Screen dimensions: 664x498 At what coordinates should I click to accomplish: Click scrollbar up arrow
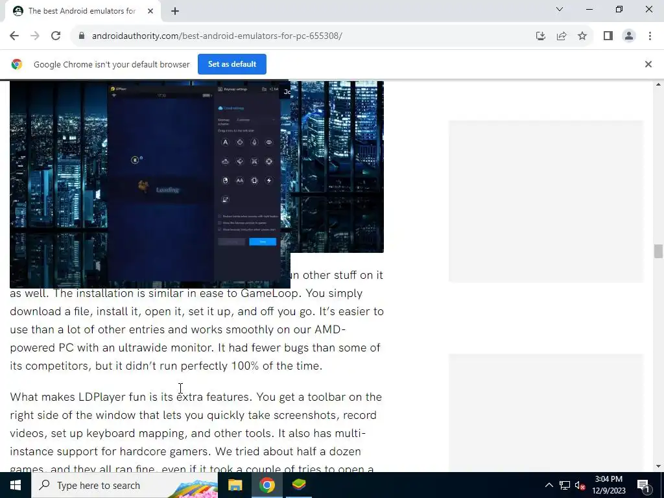(658, 85)
